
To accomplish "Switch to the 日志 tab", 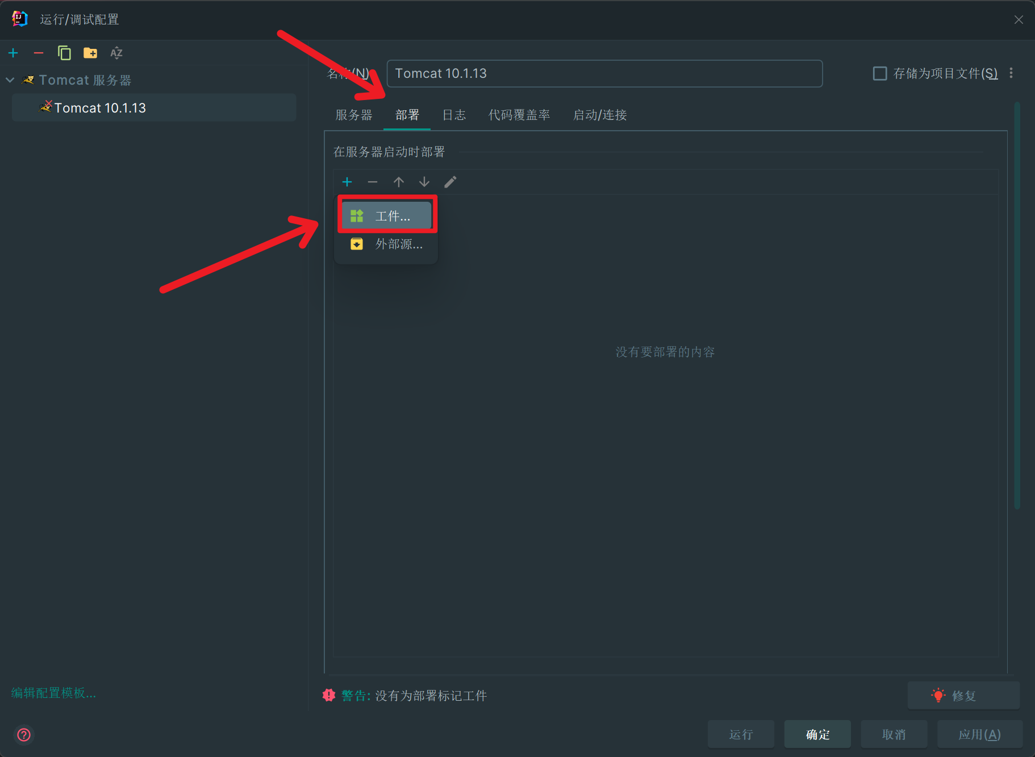I will pos(454,115).
